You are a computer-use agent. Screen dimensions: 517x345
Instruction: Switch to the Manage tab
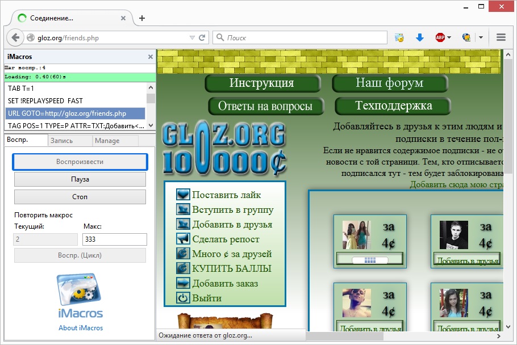click(115, 141)
